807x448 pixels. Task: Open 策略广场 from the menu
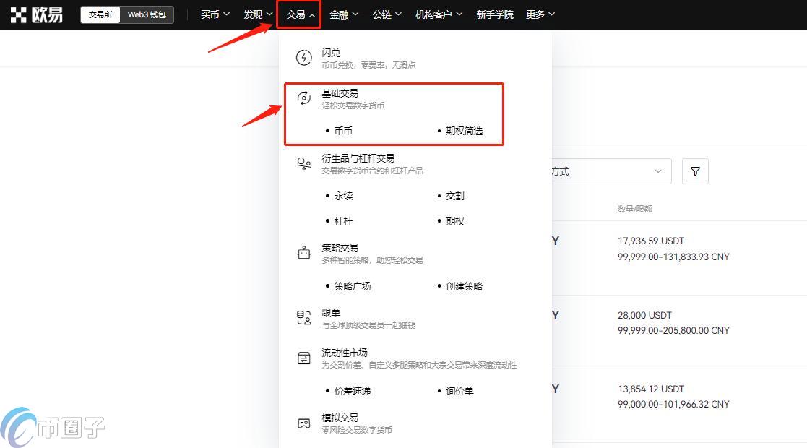click(x=353, y=285)
